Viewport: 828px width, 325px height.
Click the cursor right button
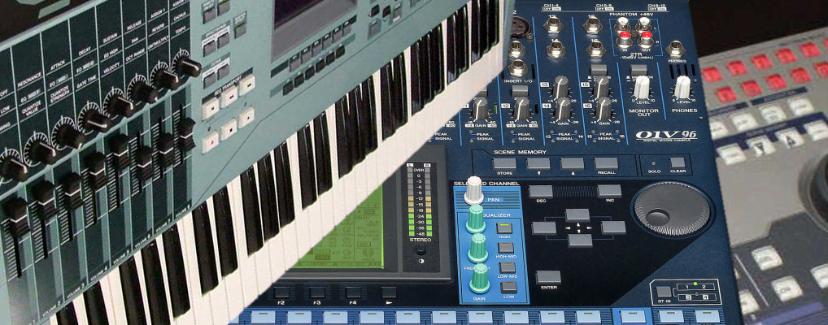click(613, 227)
